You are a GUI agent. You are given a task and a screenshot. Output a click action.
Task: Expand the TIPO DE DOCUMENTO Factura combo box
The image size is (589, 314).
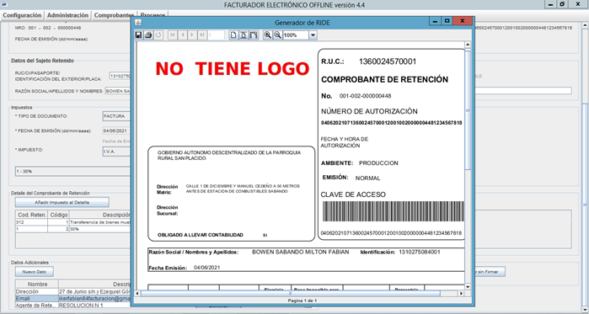(116, 116)
